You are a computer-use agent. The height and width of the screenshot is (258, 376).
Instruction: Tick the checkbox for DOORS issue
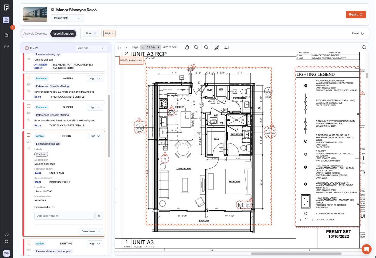pos(29,135)
